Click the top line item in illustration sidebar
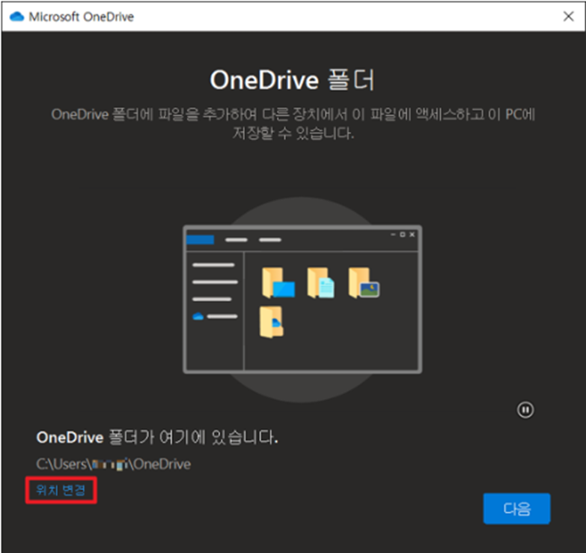 (213, 265)
